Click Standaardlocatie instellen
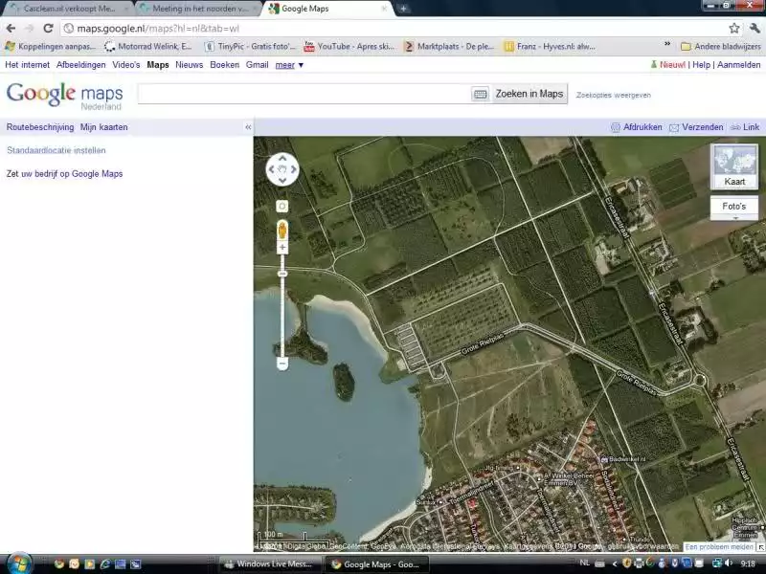This screenshot has height=574, width=766. (x=56, y=150)
